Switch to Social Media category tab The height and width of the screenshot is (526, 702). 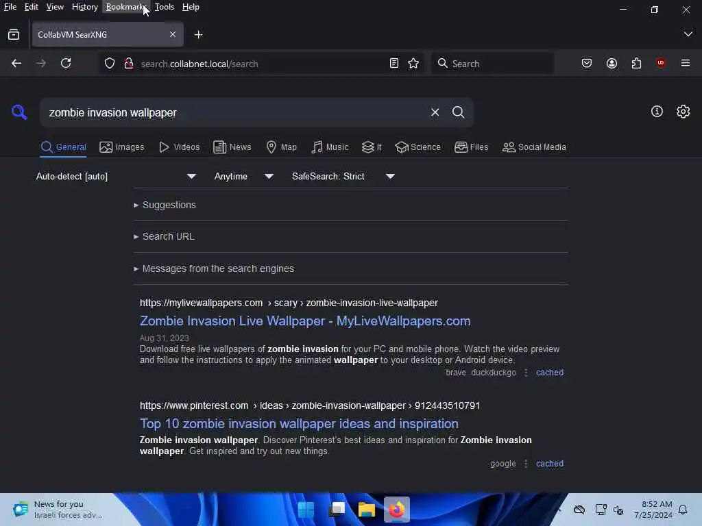click(x=534, y=147)
